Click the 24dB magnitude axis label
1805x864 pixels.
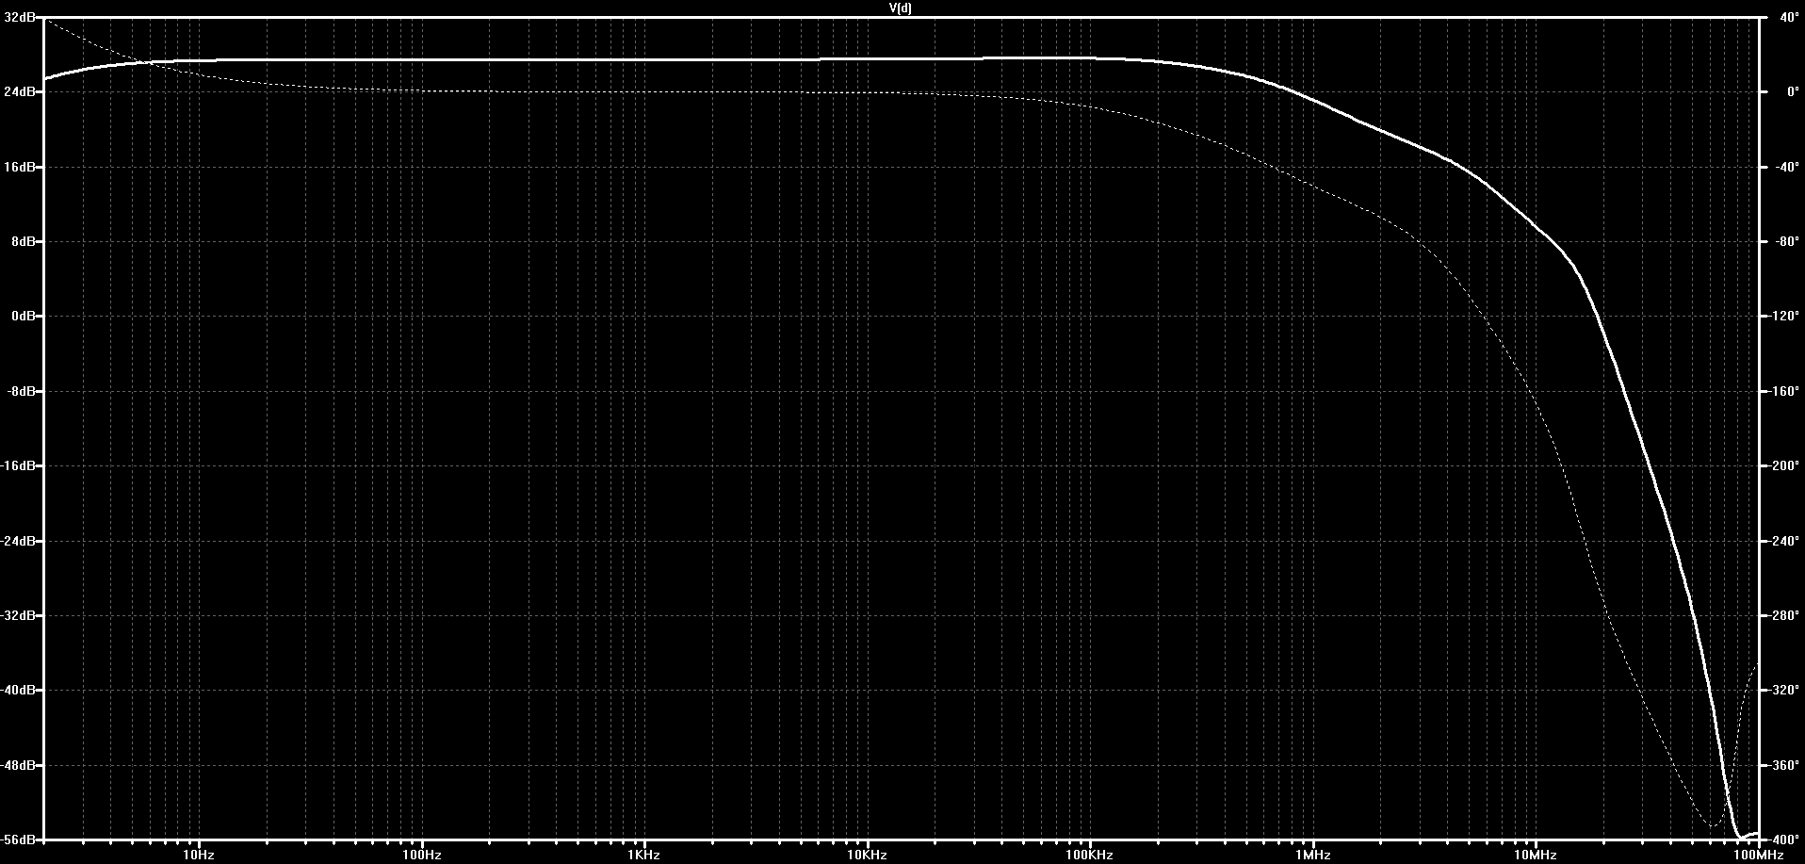[x=21, y=92]
